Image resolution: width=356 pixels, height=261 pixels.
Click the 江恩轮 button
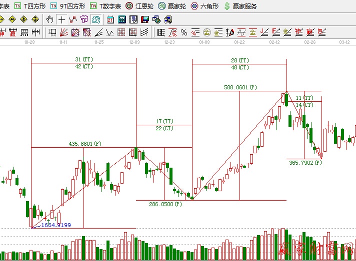[139, 6]
